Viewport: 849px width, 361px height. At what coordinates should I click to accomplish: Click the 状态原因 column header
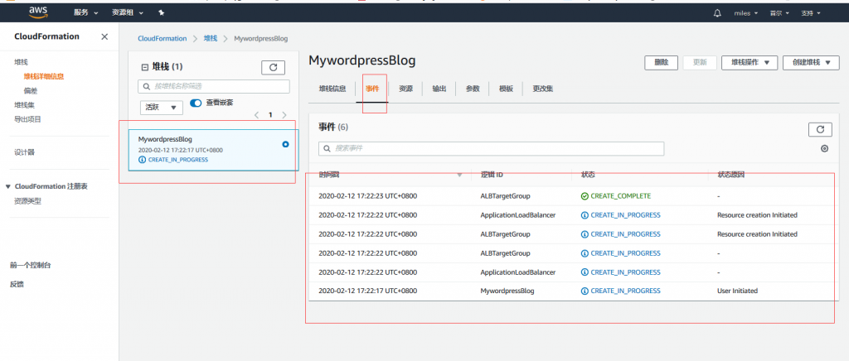click(731, 175)
